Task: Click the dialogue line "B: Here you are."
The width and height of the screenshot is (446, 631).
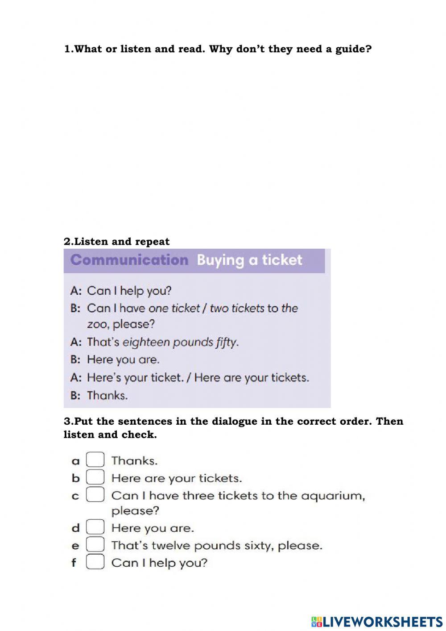Action: [115, 359]
